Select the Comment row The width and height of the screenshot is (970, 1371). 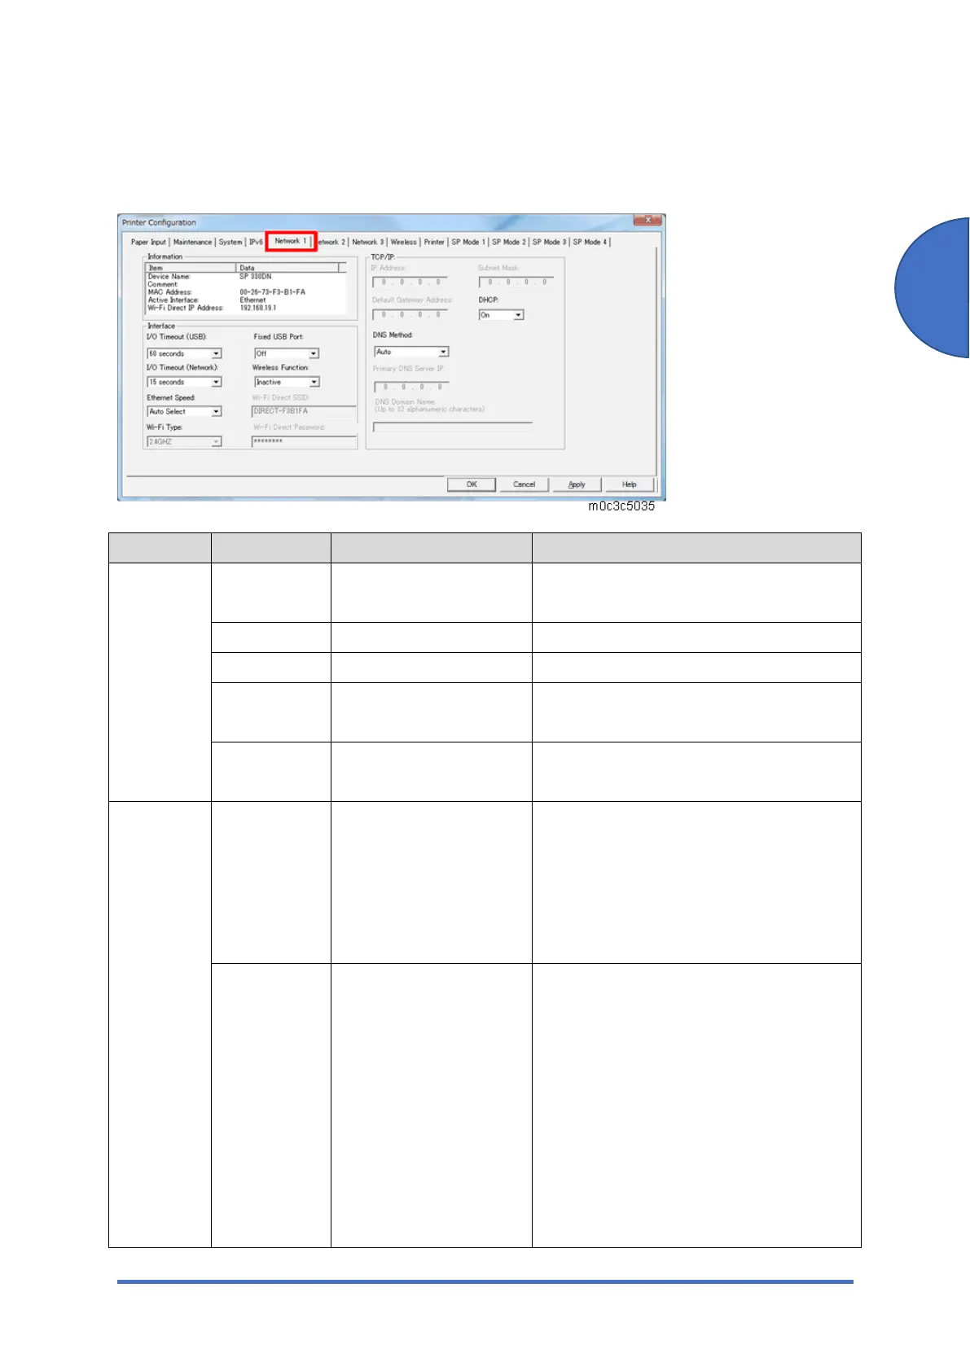pyautogui.click(x=245, y=284)
